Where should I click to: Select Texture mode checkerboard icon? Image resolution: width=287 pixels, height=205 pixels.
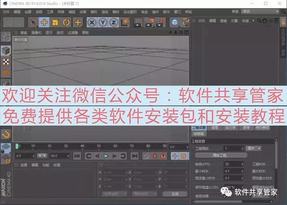[x=6, y=62]
